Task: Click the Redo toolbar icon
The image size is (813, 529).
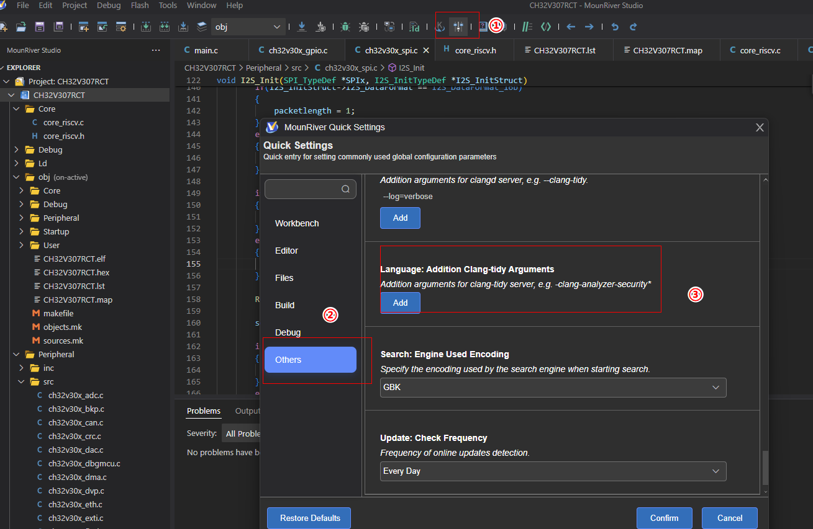Action: [633, 27]
